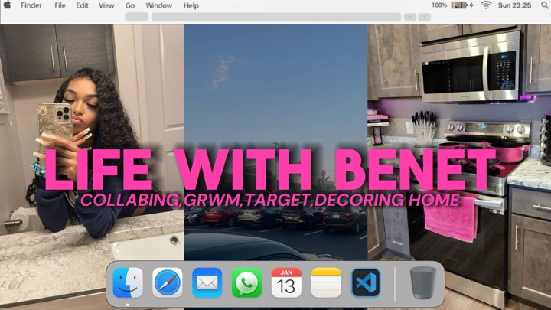This screenshot has width=551, height=310.
Task: Launch Safari from the dock
Action: point(168,283)
